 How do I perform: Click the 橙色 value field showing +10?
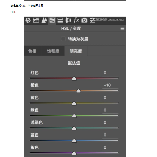pyautogui.click(x=110, y=85)
